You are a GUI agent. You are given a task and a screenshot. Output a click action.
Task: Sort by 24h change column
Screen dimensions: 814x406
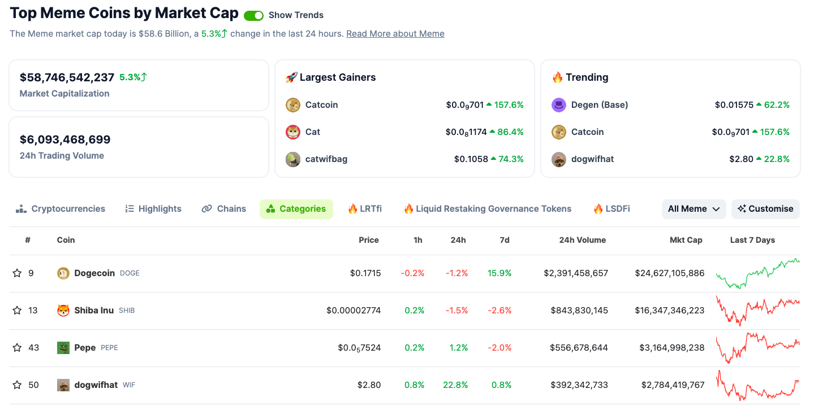coord(458,240)
